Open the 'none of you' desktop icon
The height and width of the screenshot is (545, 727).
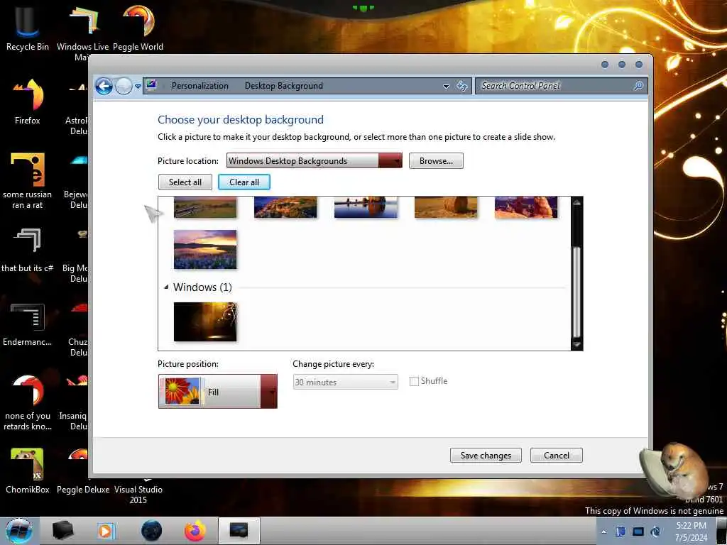coord(27,402)
